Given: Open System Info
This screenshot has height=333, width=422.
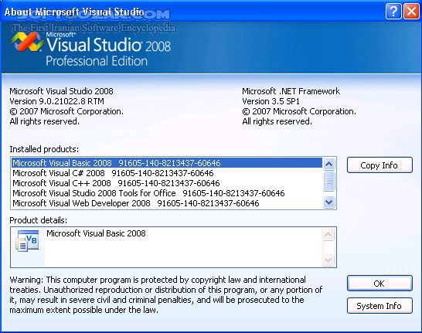Looking at the screenshot, I should (x=379, y=305).
